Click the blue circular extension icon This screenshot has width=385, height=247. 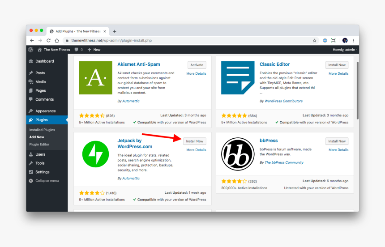(x=325, y=41)
